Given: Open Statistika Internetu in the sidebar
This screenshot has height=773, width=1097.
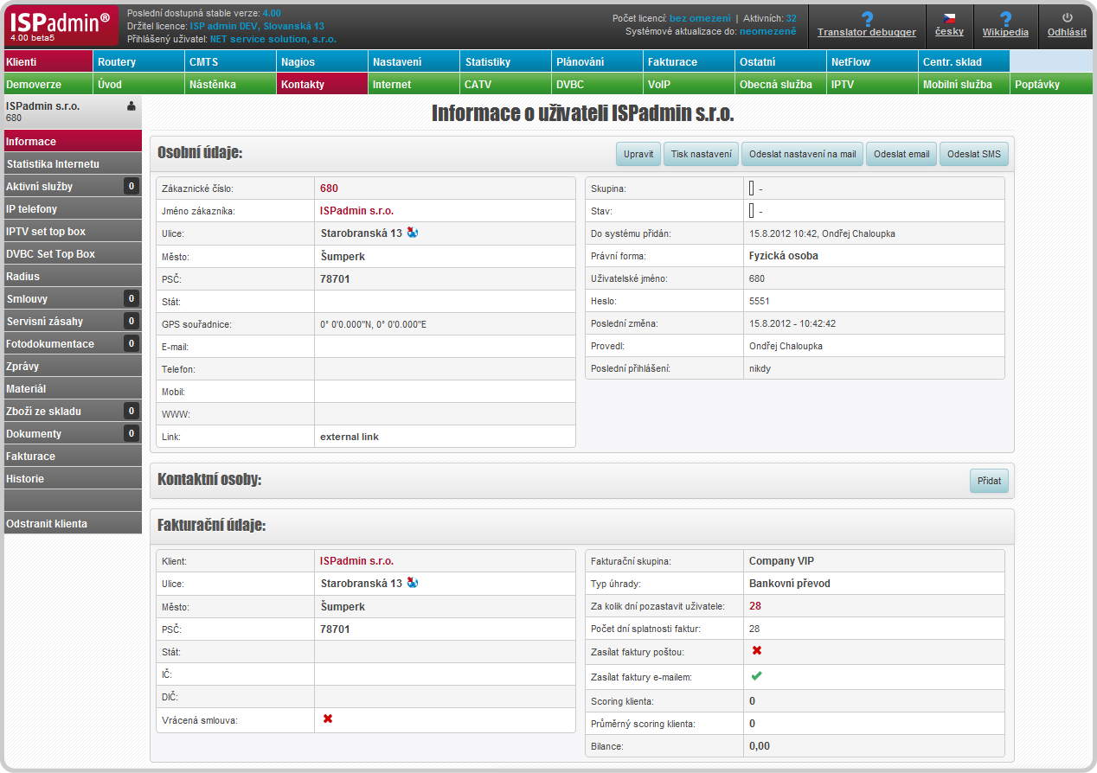Looking at the screenshot, I should point(73,163).
